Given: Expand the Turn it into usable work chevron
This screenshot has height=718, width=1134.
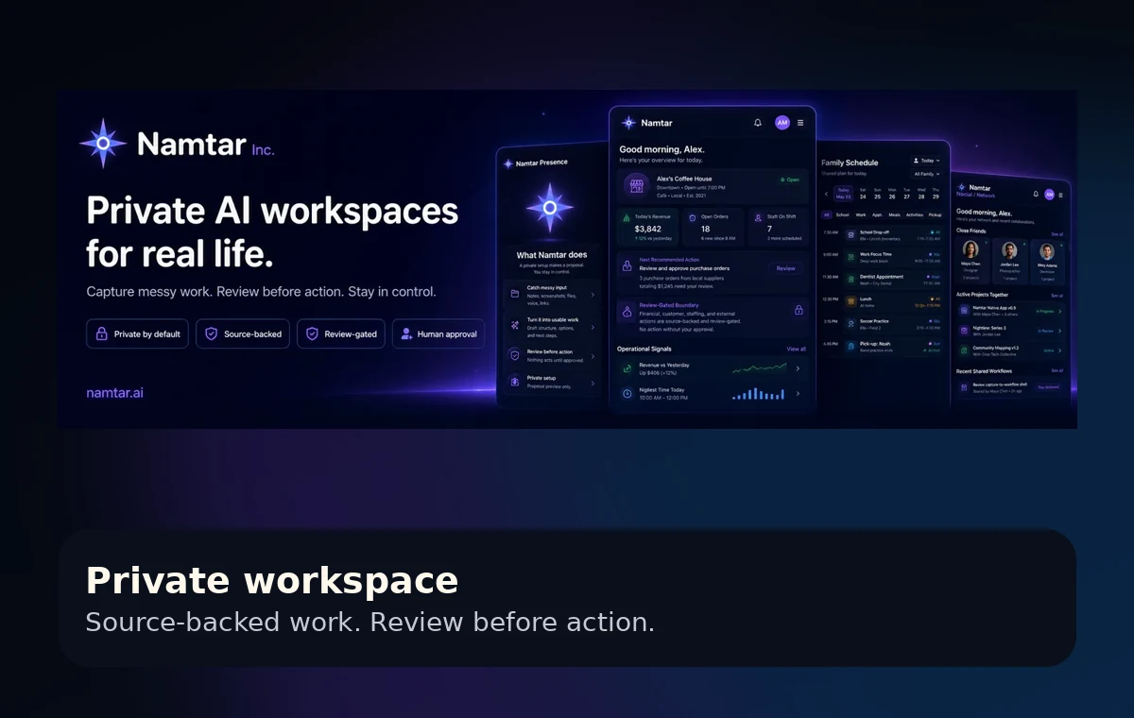Looking at the screenshot, I should pyautogui.click(x=593, y=327).
